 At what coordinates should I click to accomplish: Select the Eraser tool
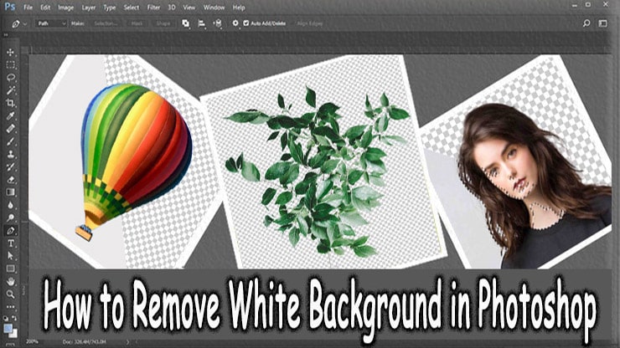point(10,179)
